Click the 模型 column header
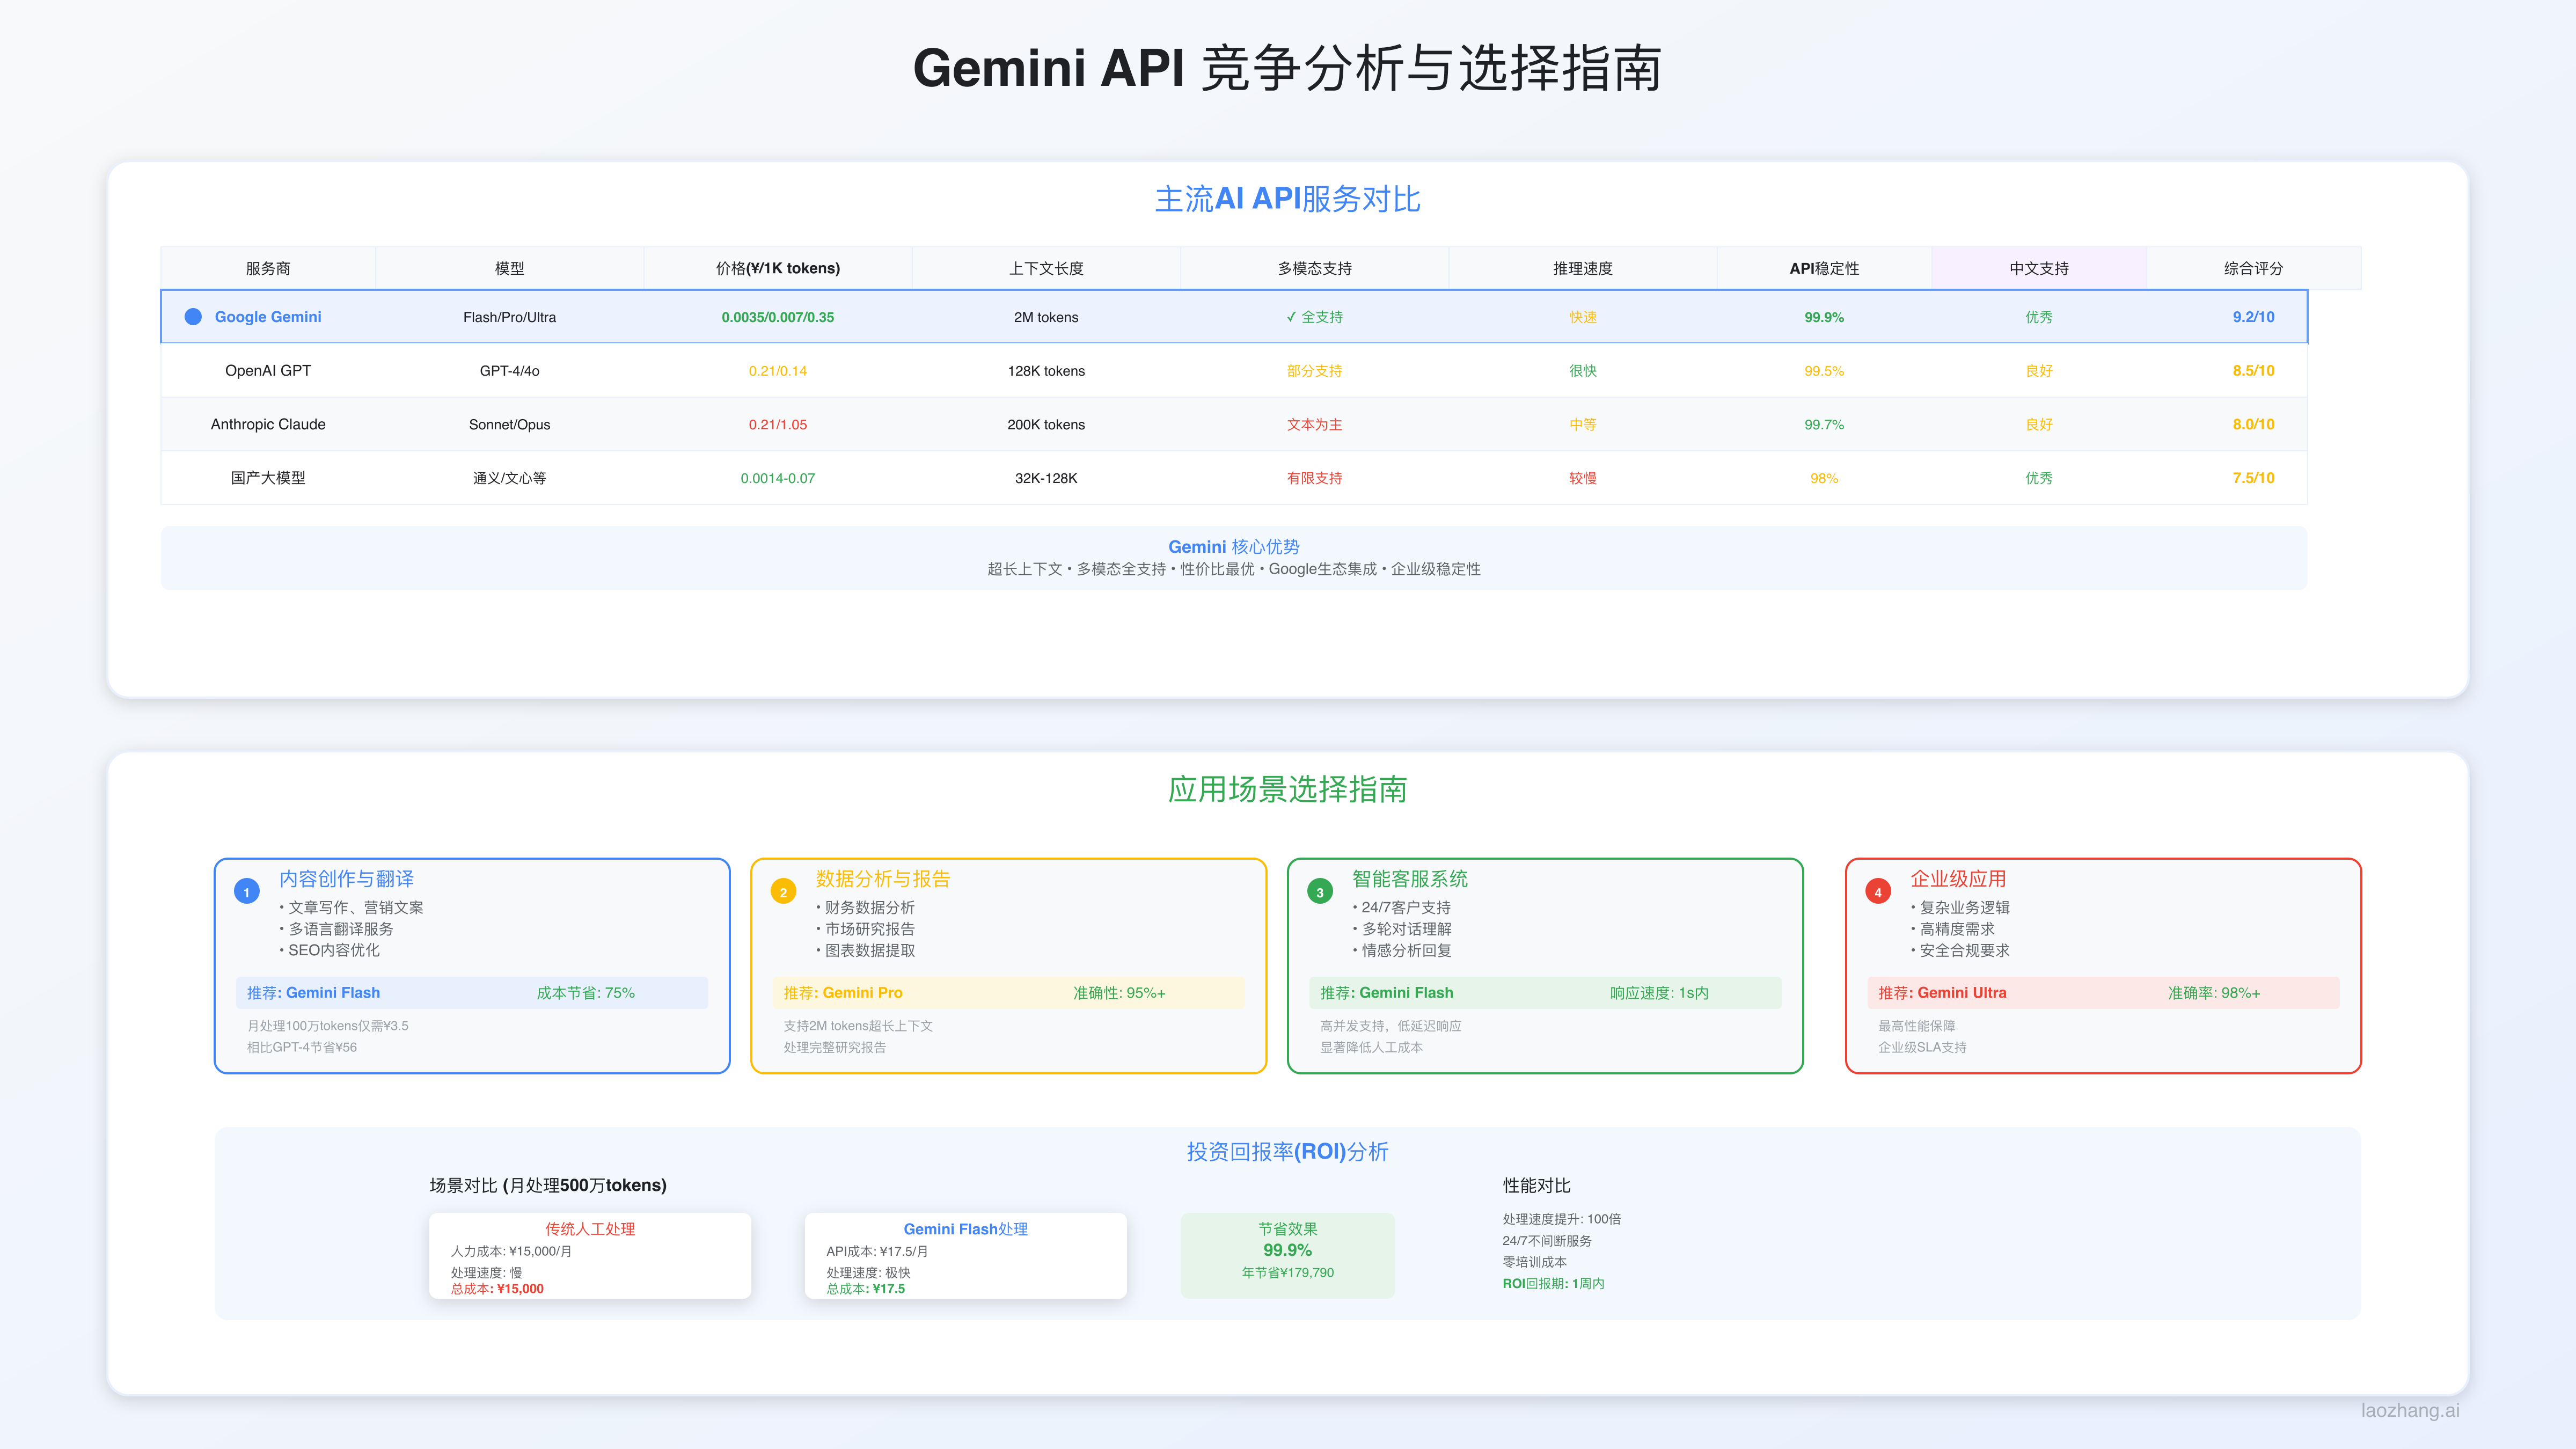The image size is (2576, 1449). tap(510, 269)
